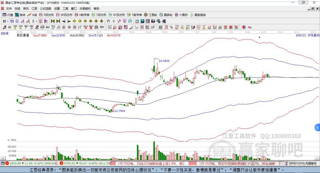Open the 工具 menu
Viewport: 320px width, 173px height.
tap(65, 8)
